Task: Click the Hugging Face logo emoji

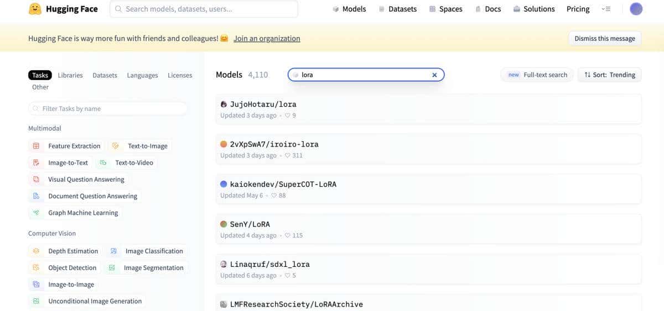Action: [x=35, y=9]
